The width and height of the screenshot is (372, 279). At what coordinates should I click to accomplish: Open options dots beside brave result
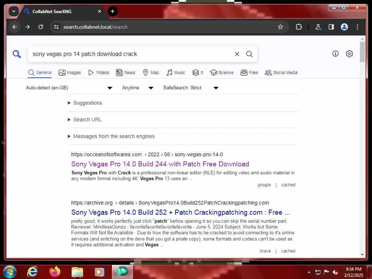tap(276, 251)
